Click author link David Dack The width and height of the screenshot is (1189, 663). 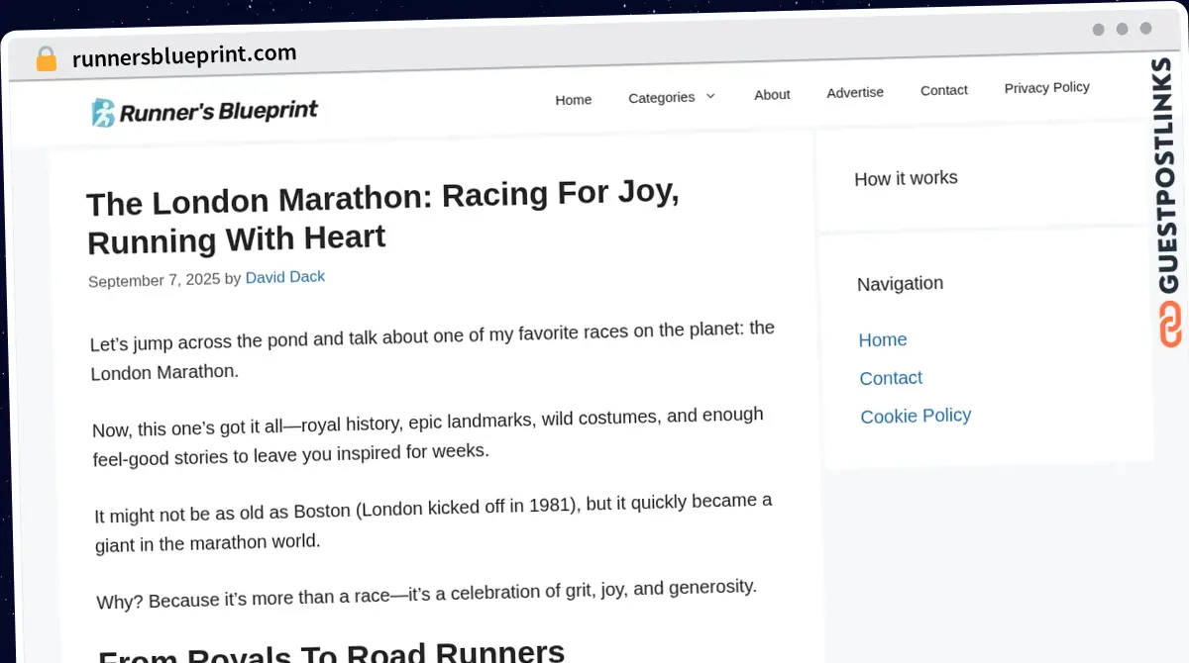285,277
